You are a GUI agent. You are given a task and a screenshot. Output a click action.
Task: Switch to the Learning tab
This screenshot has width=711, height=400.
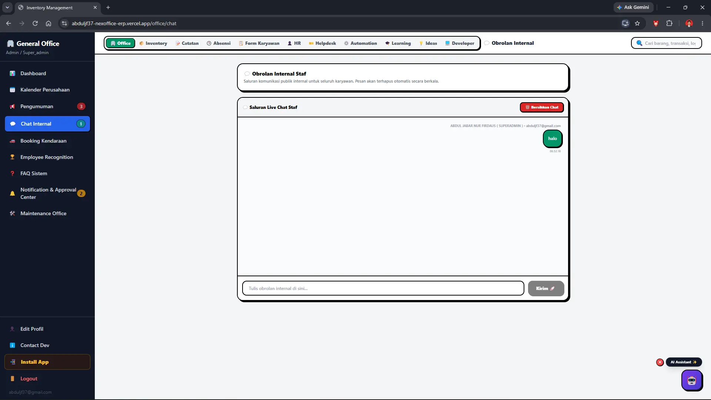click(x=398, y=43)
